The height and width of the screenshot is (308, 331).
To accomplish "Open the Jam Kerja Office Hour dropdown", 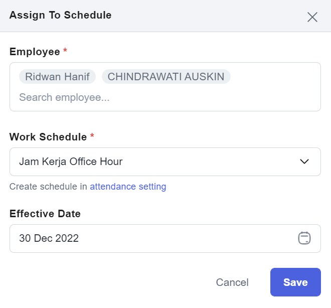I will (165, 162).
